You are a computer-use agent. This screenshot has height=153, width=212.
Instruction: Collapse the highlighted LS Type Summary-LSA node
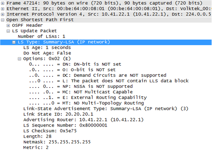(14, 42)
